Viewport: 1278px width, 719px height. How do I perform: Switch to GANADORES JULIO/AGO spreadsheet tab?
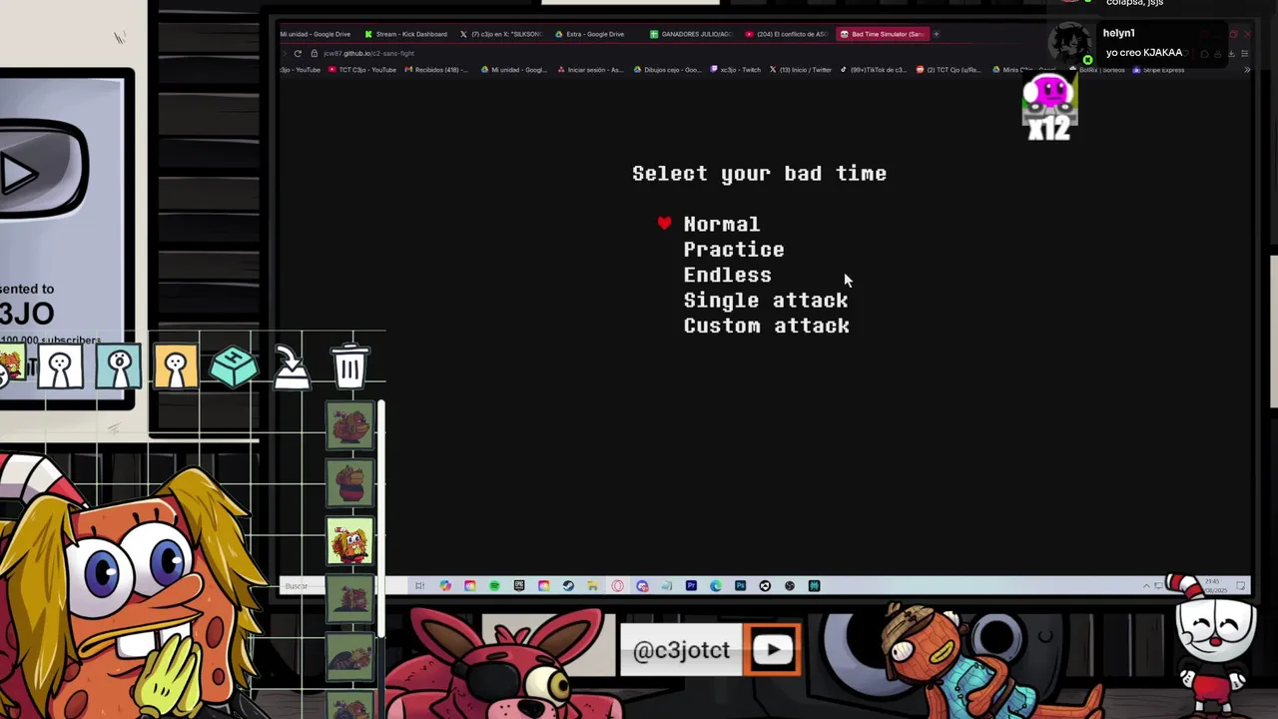click(691, 34)
